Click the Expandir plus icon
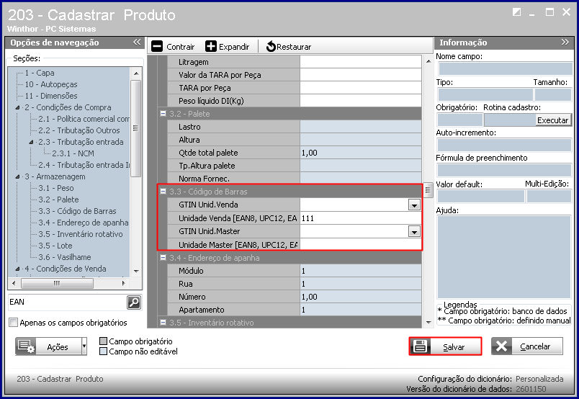Image resolution: width=579 pixels, height=399 pixels. 211,47
